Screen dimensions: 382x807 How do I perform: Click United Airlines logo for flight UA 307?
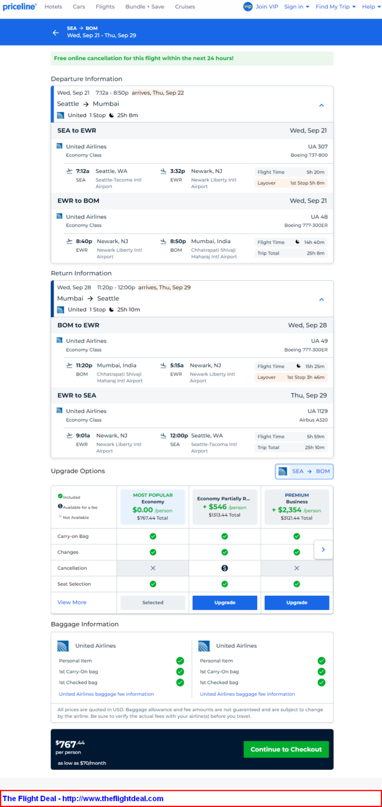[x=59, y=146]
